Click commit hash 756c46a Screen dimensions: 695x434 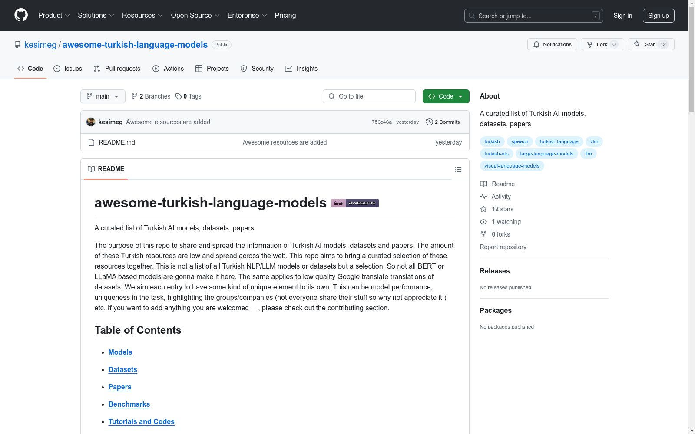382,122
